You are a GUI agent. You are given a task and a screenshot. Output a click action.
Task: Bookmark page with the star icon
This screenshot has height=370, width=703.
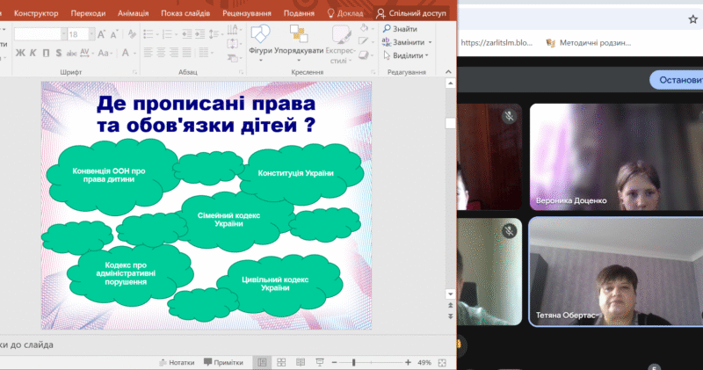[692, 18]
